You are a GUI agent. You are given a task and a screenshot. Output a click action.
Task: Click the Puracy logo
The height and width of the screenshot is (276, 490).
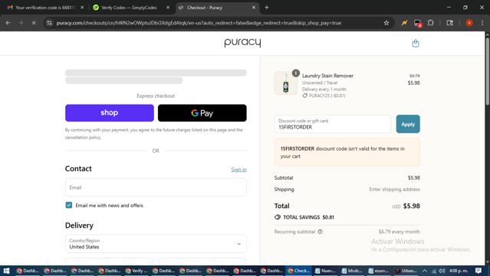pyautogui.click(x=242, y=42)
